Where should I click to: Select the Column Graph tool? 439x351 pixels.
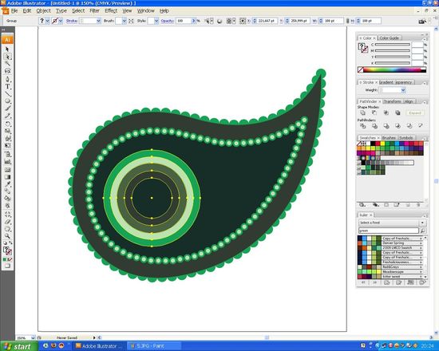tap(7, 161)
